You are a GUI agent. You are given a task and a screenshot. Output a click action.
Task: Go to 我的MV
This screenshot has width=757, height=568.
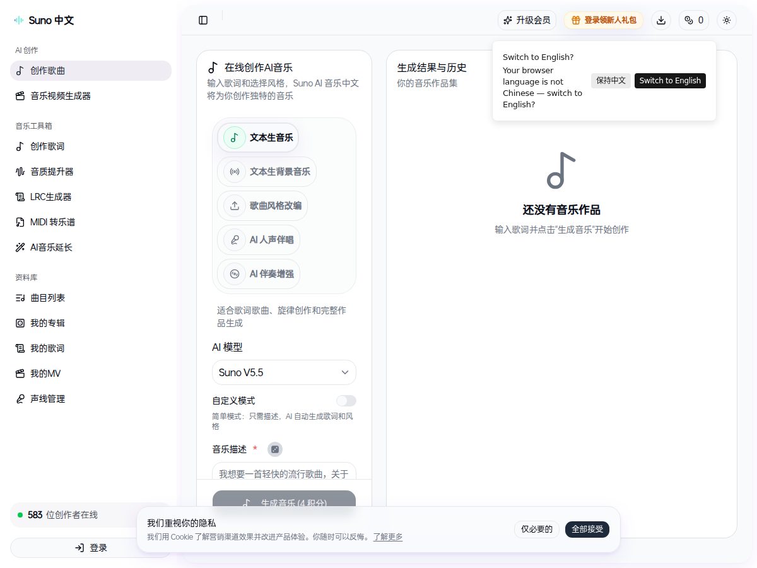91,374
